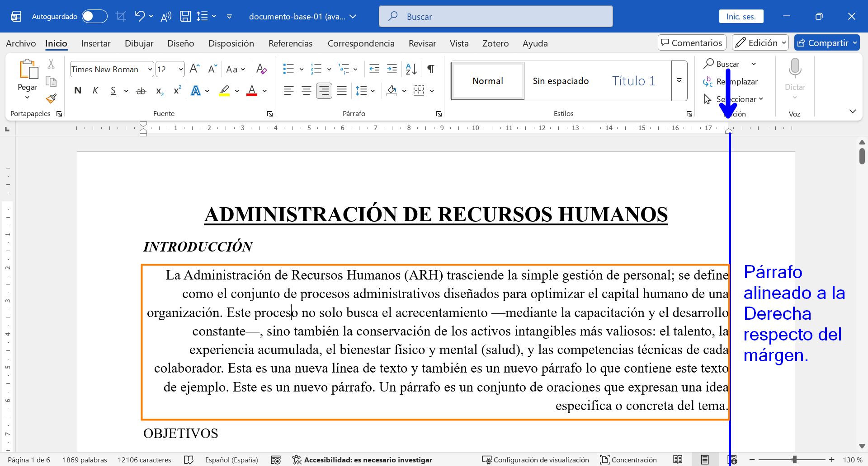Click the zoom slider handle
The image size is (868, 466).
(794, 460)
